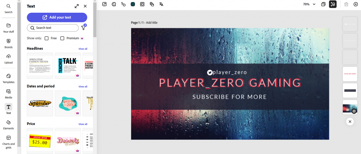
Task: Expand the Text panel to full view
Action: tap(77, 6)
